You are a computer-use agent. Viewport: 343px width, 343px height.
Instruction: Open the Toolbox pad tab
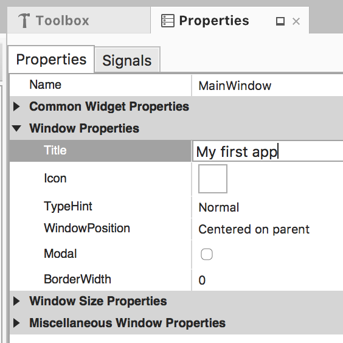pyautogui.click(x=78, y=20)
